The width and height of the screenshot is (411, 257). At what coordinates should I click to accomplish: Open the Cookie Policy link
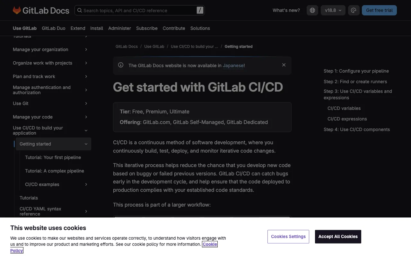pos(210,244)
